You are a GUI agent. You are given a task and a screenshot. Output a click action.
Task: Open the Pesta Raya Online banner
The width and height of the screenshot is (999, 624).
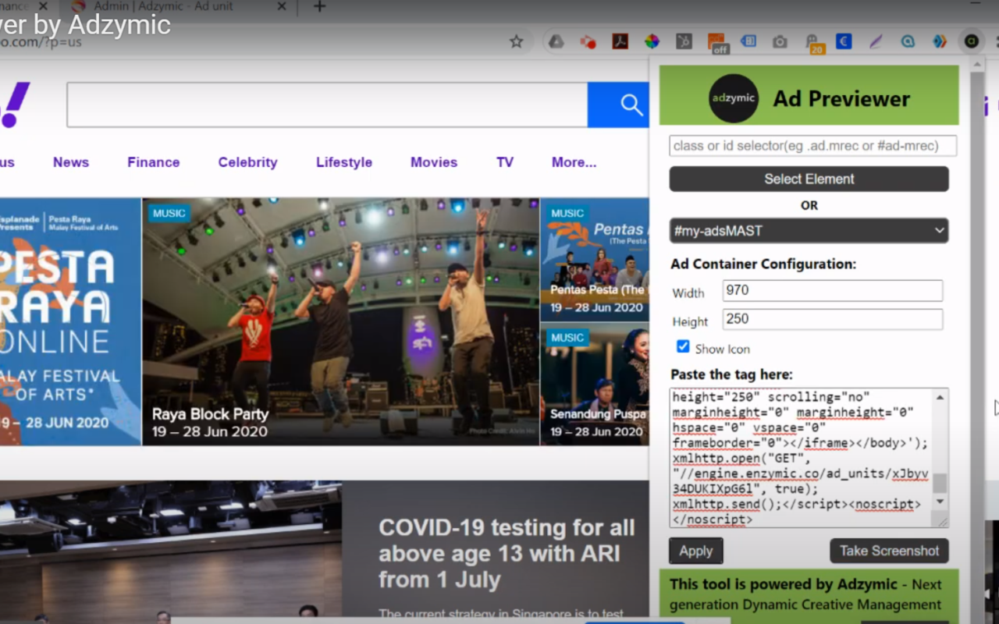pyautogui.click(x=70, y=321)
